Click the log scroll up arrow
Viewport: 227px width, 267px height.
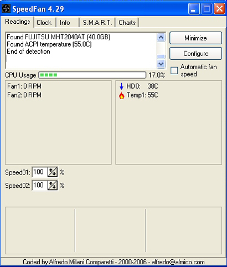tap(161, 38)
